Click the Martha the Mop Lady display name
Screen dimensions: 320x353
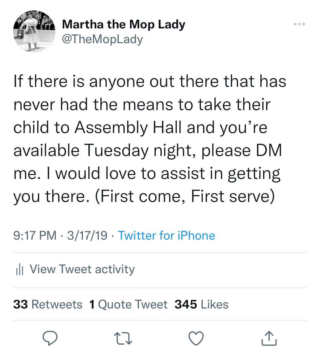[x=124, y=25]
